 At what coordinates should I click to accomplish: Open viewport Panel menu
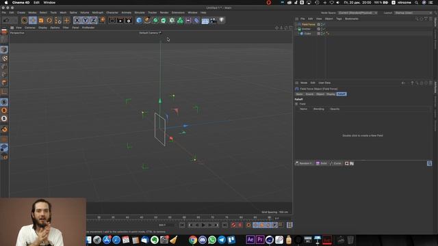click(x=75, y=27)
